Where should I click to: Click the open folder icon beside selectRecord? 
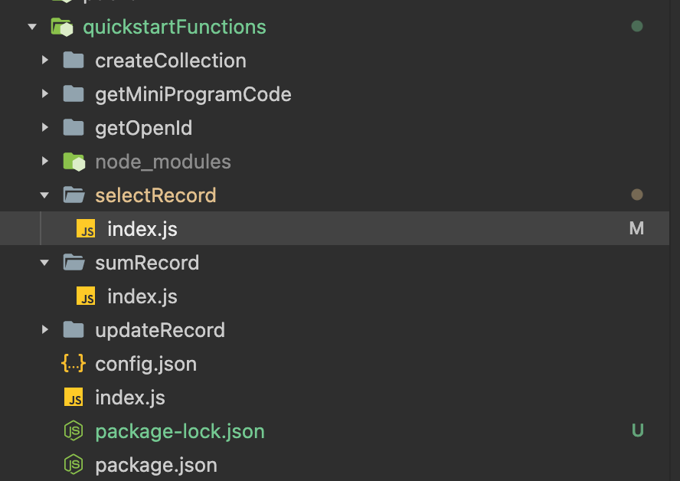[x=74, y=195]
